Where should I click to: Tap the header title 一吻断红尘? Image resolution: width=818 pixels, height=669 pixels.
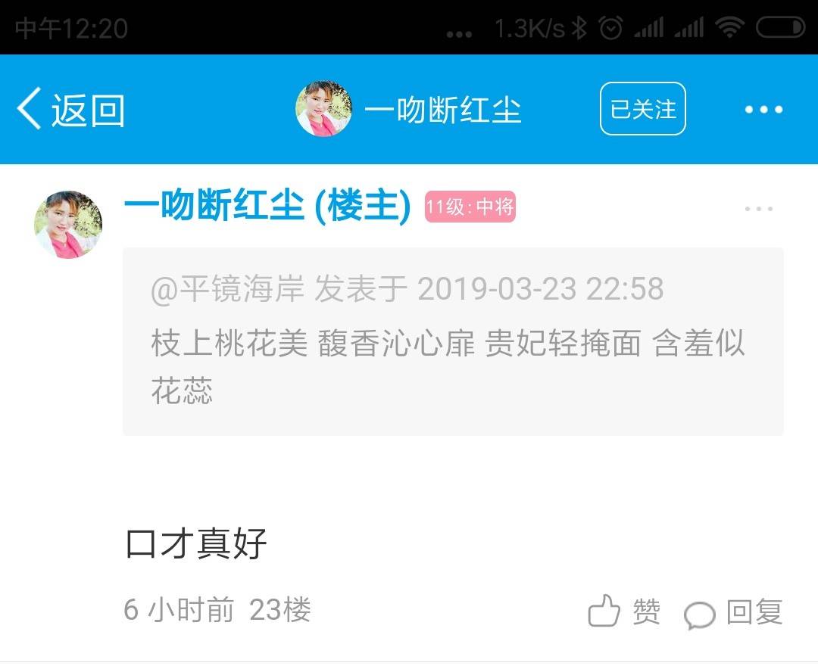point(443,110)
